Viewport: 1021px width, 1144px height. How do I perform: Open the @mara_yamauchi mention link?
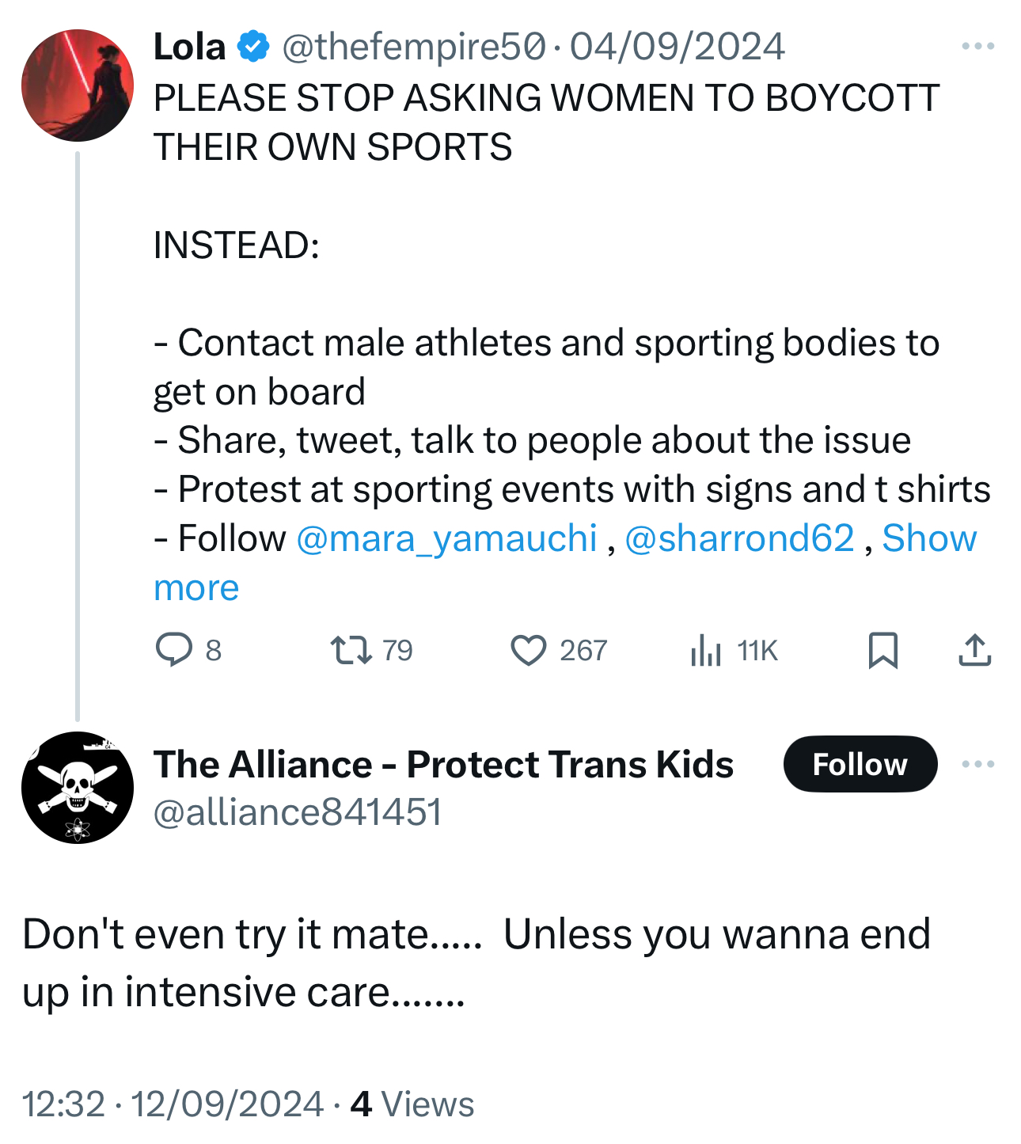(446, 538)
